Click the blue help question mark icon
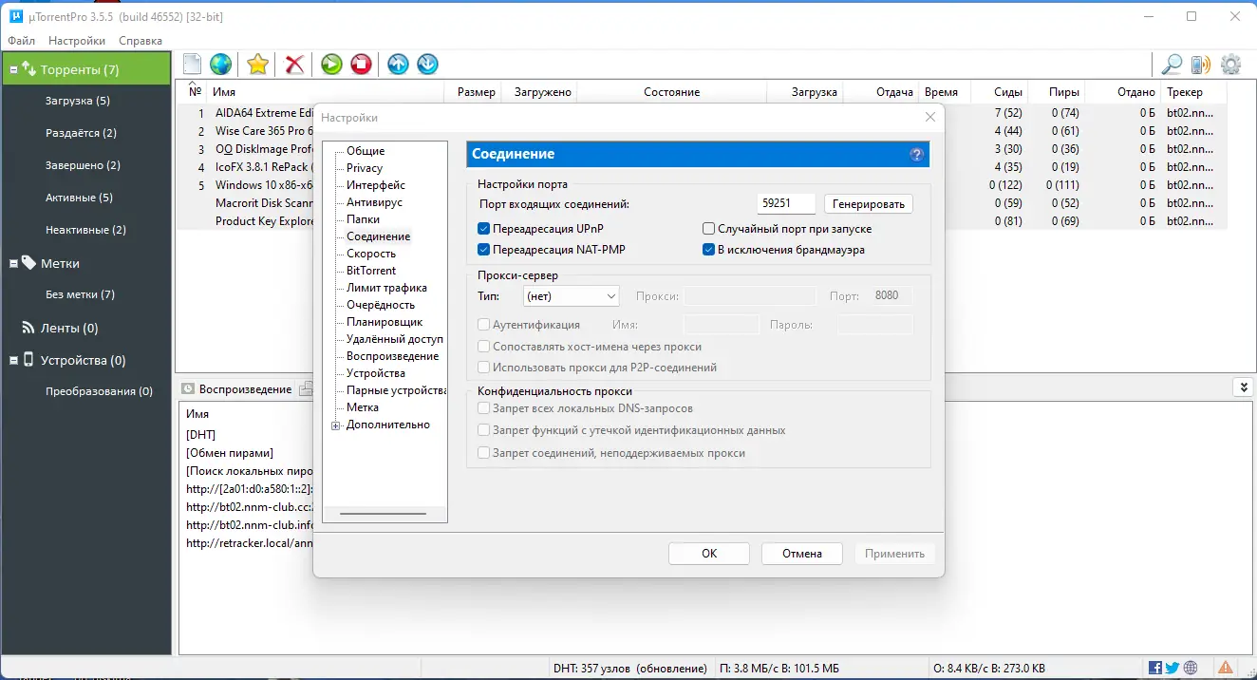1257x680 pixels. 916,154
